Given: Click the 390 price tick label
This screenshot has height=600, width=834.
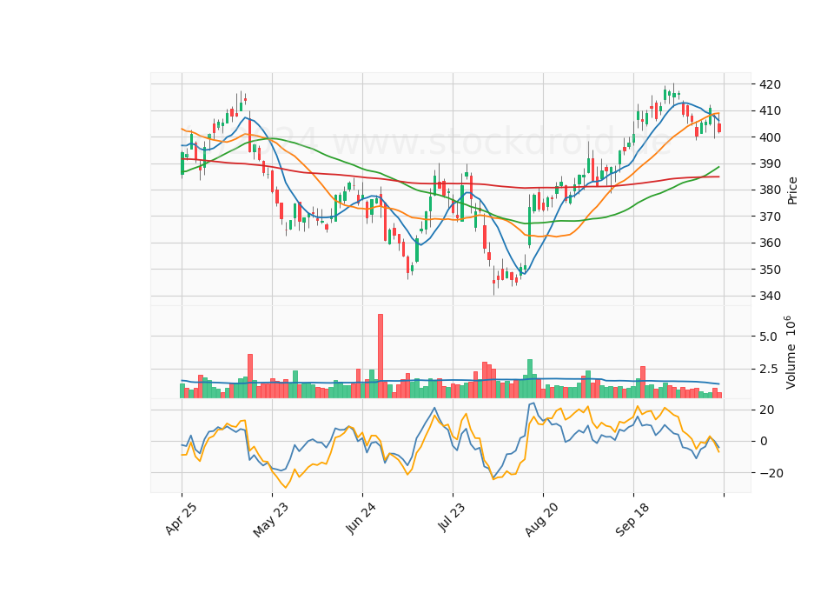Looking at the screenshot, I should tap(771, 164).
